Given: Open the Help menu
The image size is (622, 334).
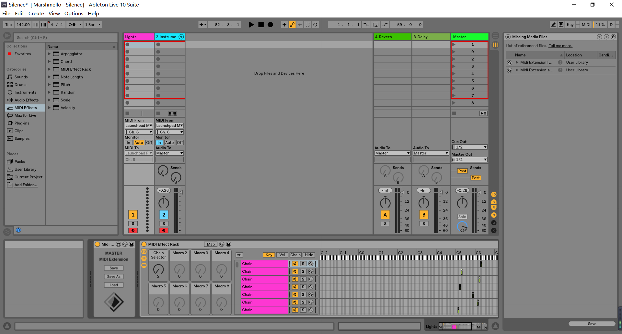Looking at the screenshot, I should [x=93, y=14].
